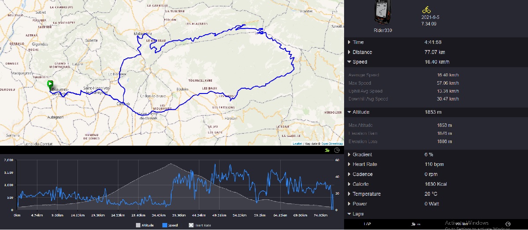Expand the Time section
Viewport: 528px width, 230px height.
click(358, 42)
